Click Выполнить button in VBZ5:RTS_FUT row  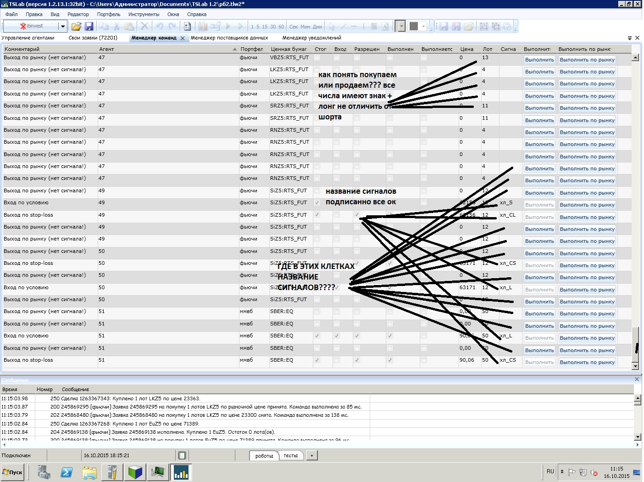click(x=539, y=60)
